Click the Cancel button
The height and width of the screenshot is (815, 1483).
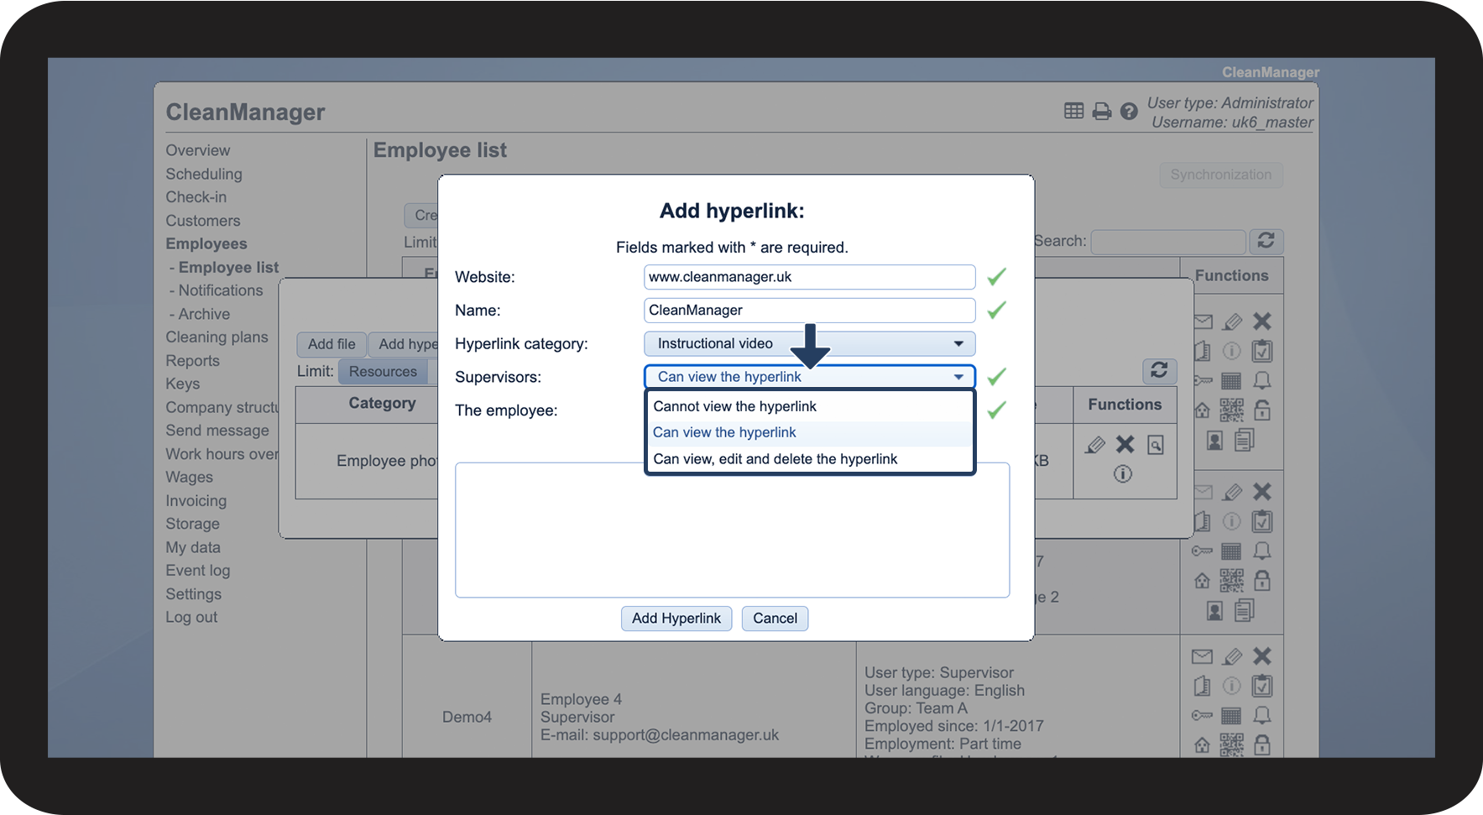point(775,619)
